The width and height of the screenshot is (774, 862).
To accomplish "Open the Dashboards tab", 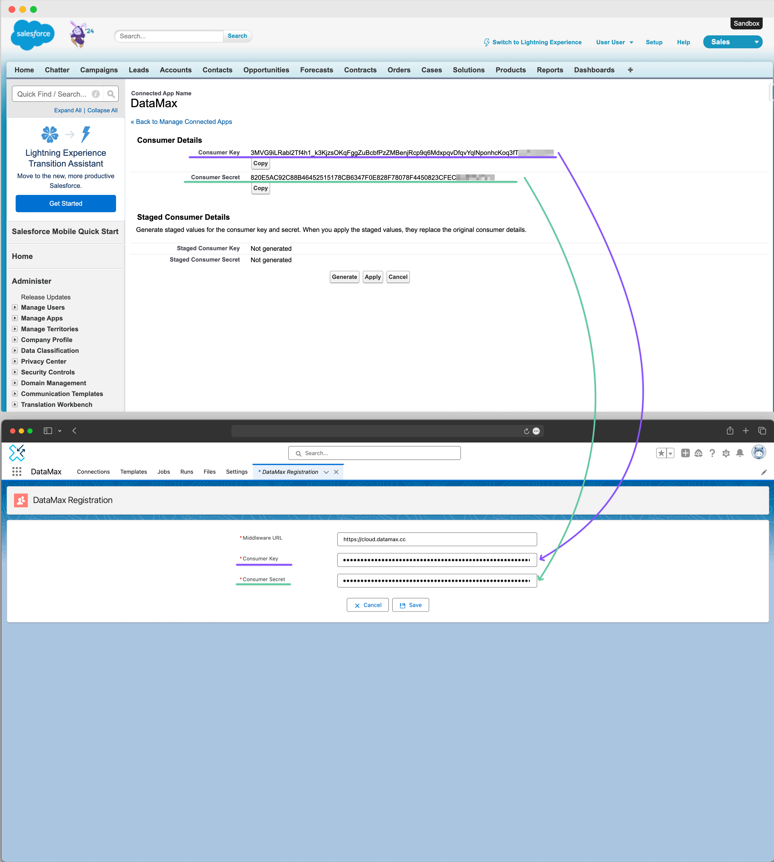I will [594, 70].
